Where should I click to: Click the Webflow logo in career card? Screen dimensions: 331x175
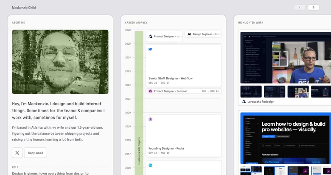click(x=150, y=49)
